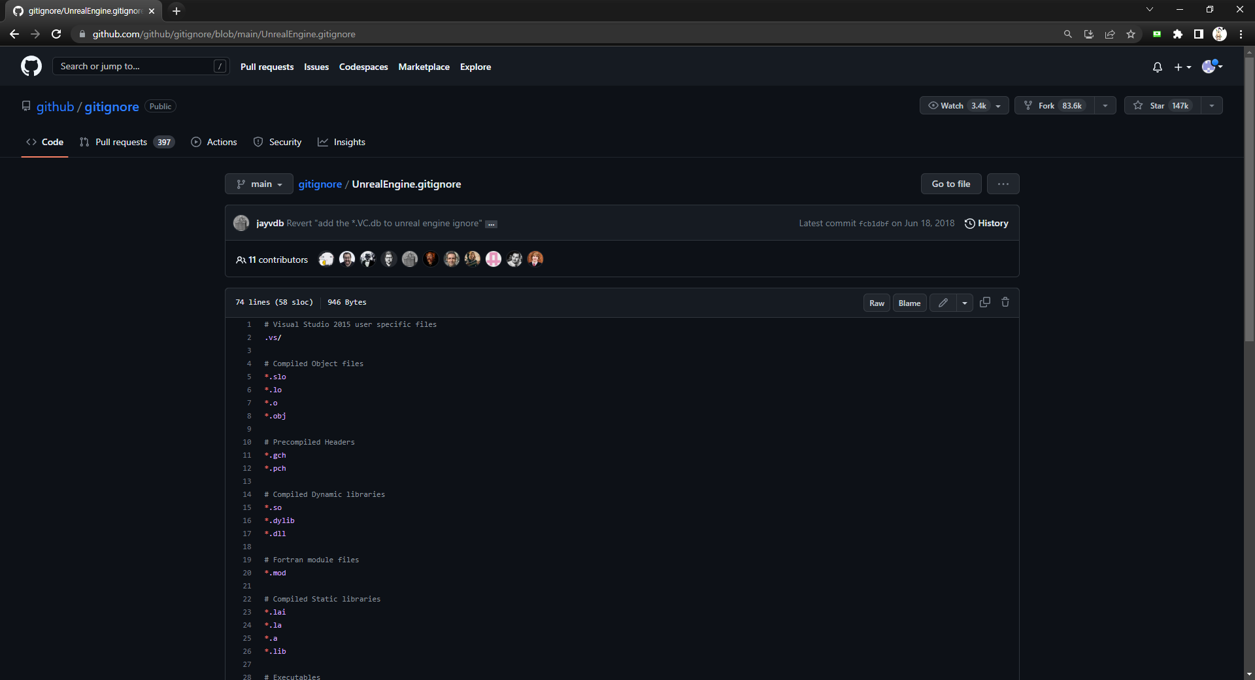Open jayvdb author link
The height and width of the screenshot is (680, 1255).
(x=270, y=224)
